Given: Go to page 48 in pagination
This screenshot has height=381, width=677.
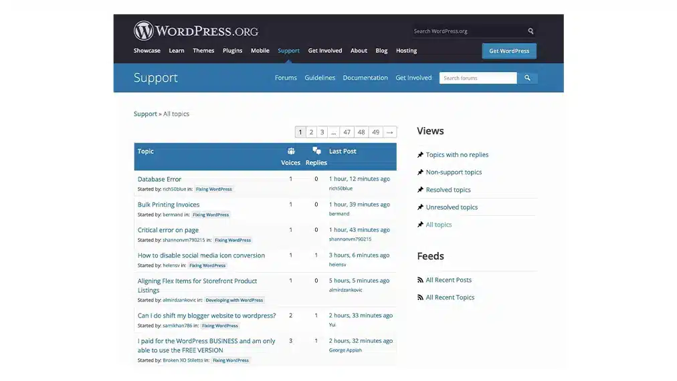Looking at the screenshot, I should point(361,132).
